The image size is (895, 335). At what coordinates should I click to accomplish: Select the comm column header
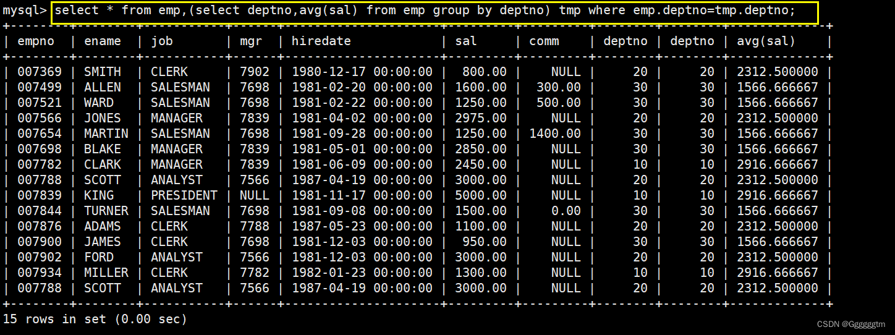pos(544,41)
